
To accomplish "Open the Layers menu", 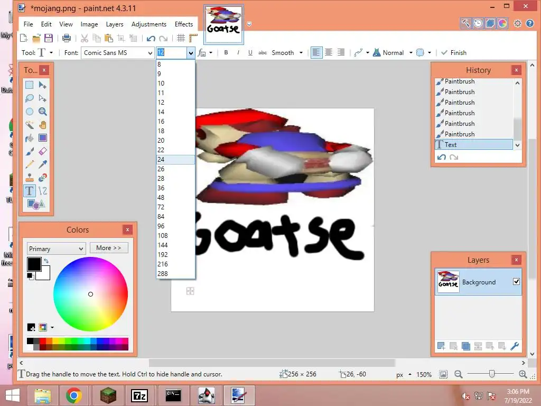I will (x=115, y=24).
